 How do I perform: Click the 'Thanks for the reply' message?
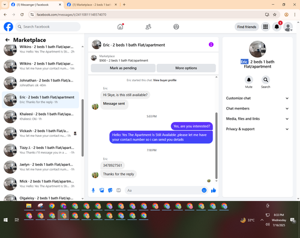[x=118, y=174]
